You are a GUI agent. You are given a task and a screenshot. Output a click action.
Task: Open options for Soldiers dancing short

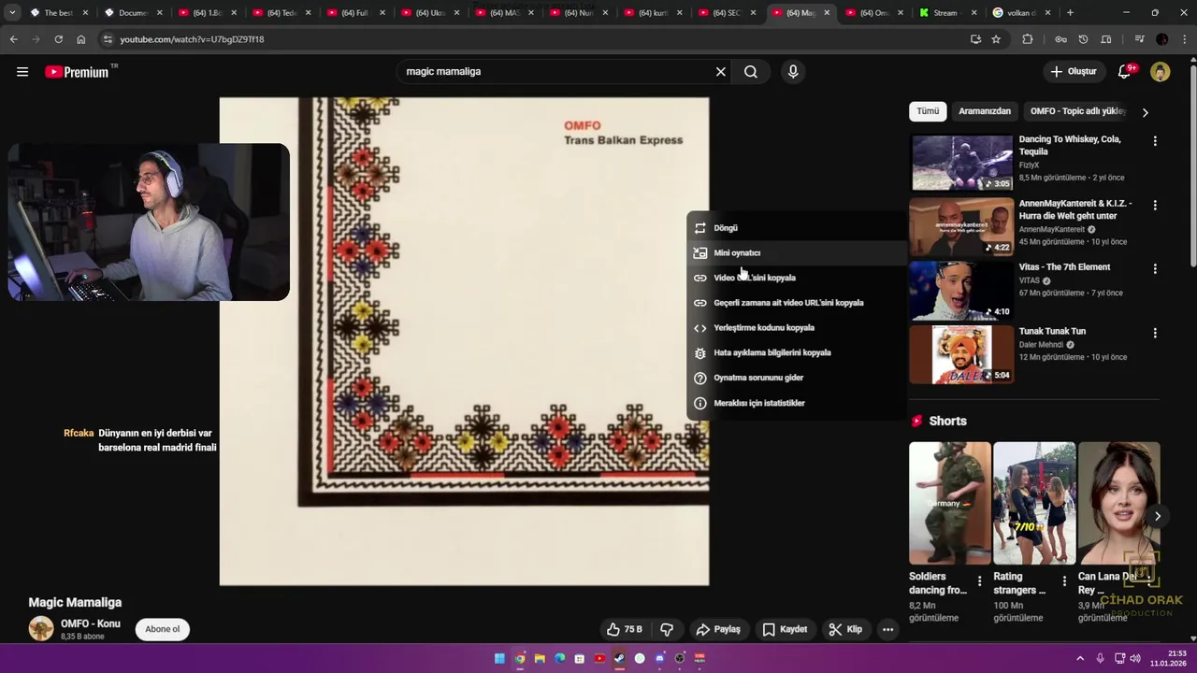tap(979, 581)
